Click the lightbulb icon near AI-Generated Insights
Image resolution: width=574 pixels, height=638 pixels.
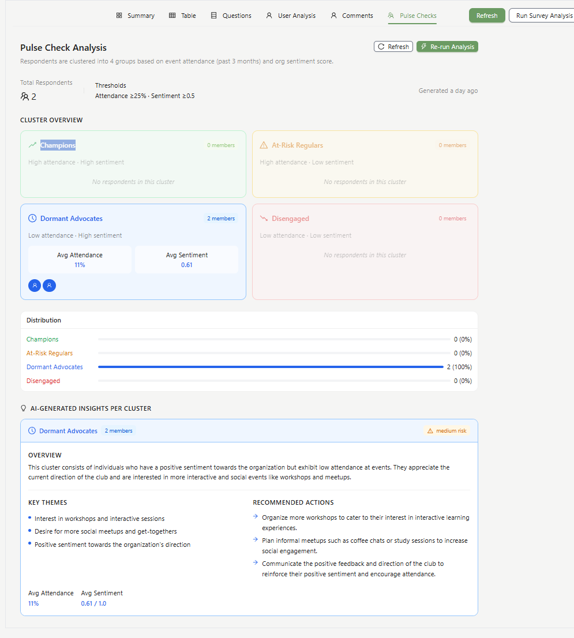click(x=23, y=408)
